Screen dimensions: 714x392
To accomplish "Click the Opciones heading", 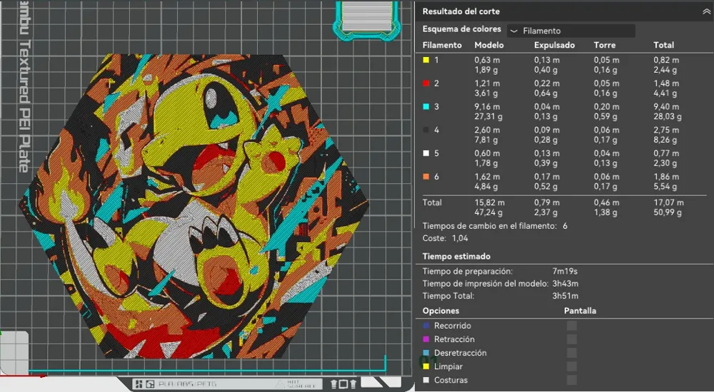I will coord(441,311).
